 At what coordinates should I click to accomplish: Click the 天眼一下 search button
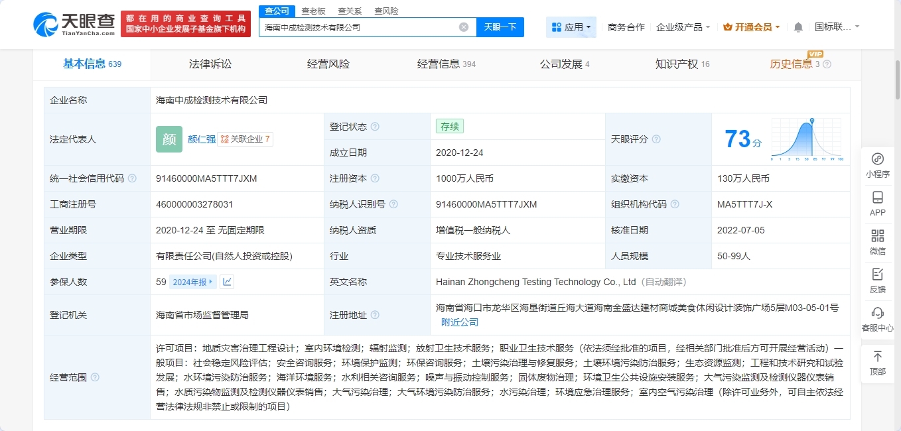point(500,27)
